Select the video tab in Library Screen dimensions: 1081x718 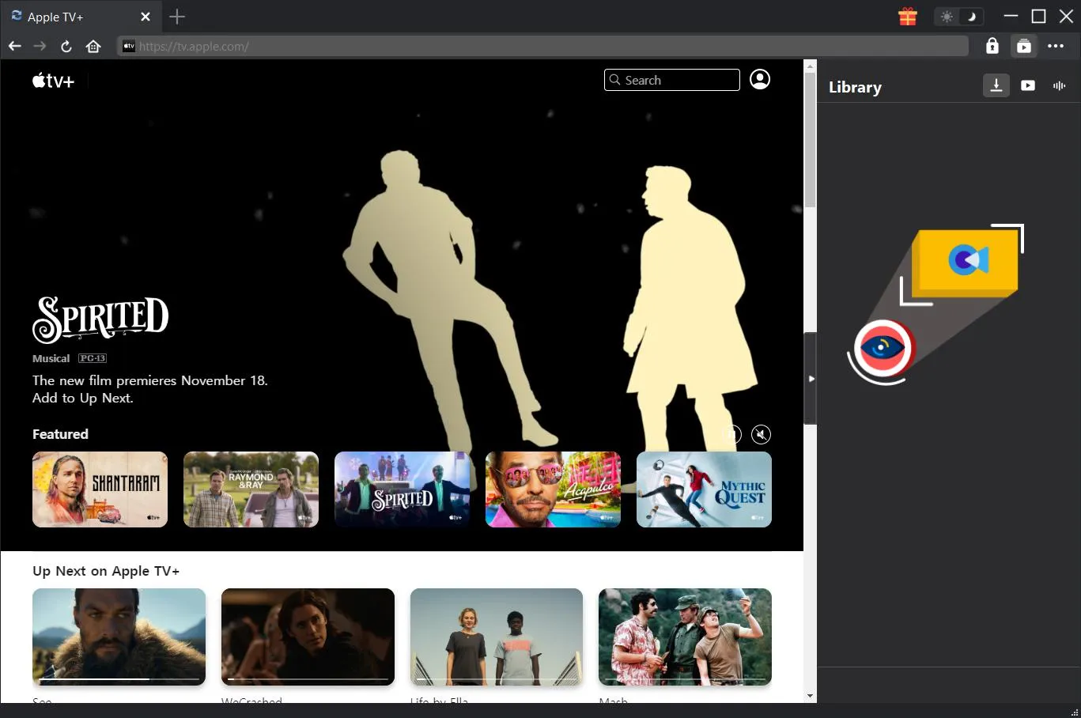[1027, 85]
